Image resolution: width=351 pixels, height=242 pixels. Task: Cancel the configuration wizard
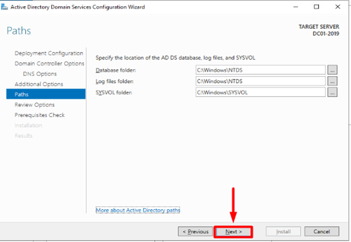(x=322, y=231)
